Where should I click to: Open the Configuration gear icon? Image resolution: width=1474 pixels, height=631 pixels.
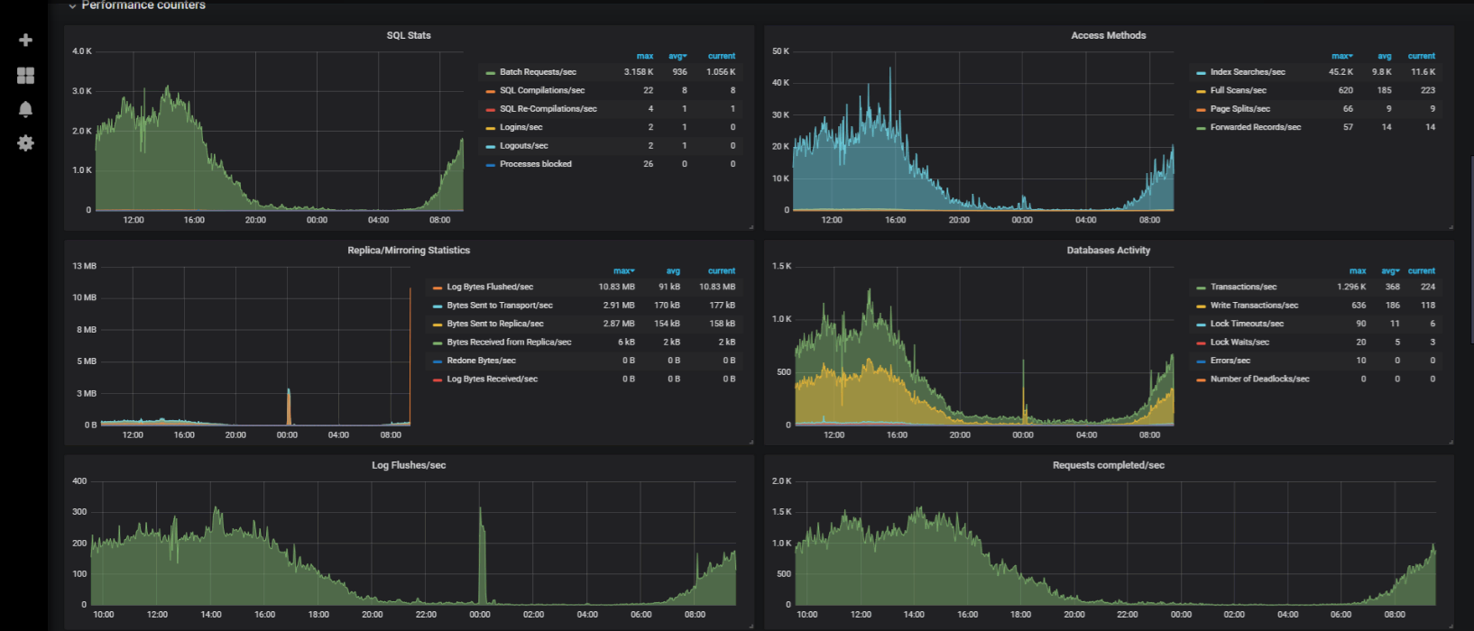point(25,143)
